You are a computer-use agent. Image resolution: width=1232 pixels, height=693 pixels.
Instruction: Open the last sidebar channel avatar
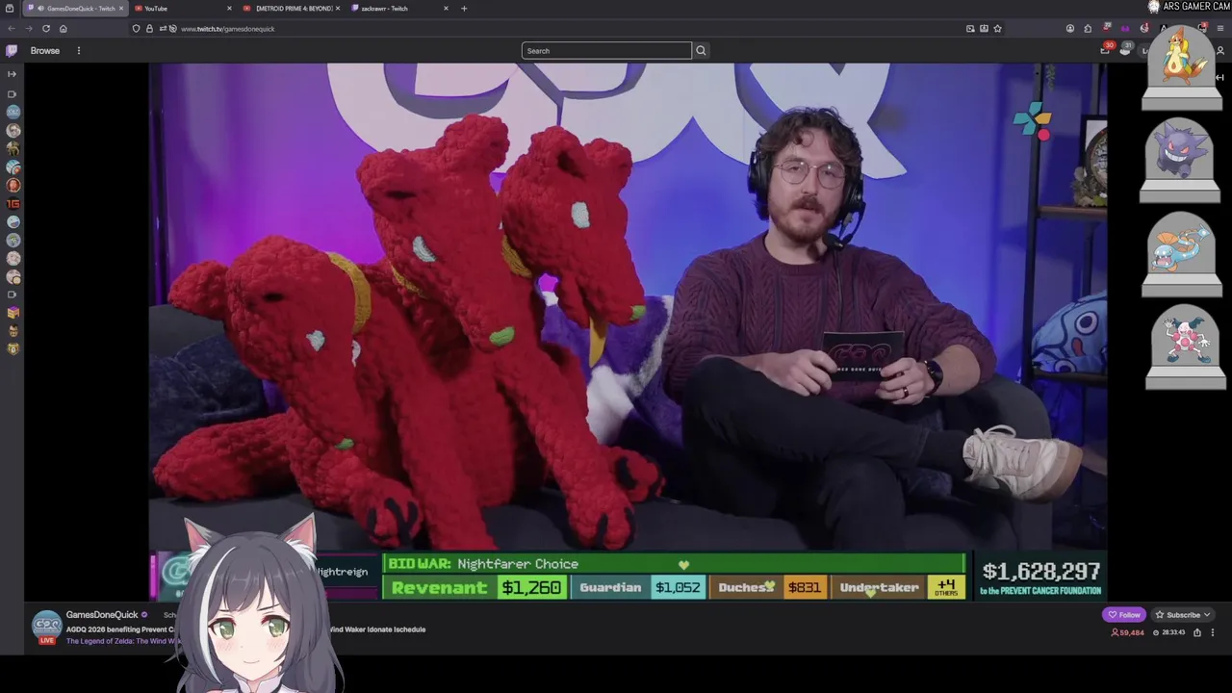pyautogui.click(x=13, y=349)
